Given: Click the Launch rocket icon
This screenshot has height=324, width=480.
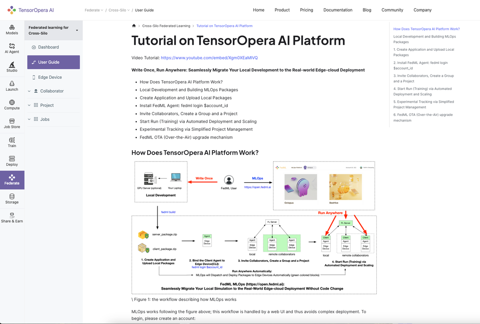Looking at the screenshot, I should (12, 85).
